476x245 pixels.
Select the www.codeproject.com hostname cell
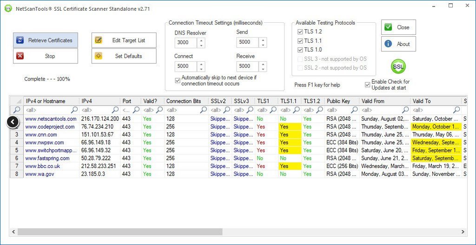(x=51, y=126)
